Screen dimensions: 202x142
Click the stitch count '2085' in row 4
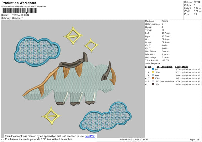157,78
